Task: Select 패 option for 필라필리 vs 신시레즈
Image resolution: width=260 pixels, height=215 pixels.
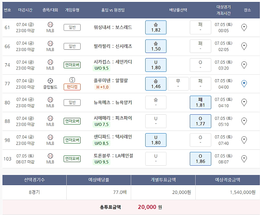Action: pos(200,46)
